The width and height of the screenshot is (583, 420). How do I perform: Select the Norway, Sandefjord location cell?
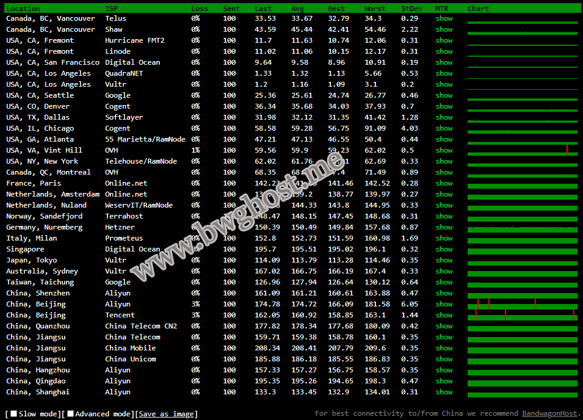(44, 216)
